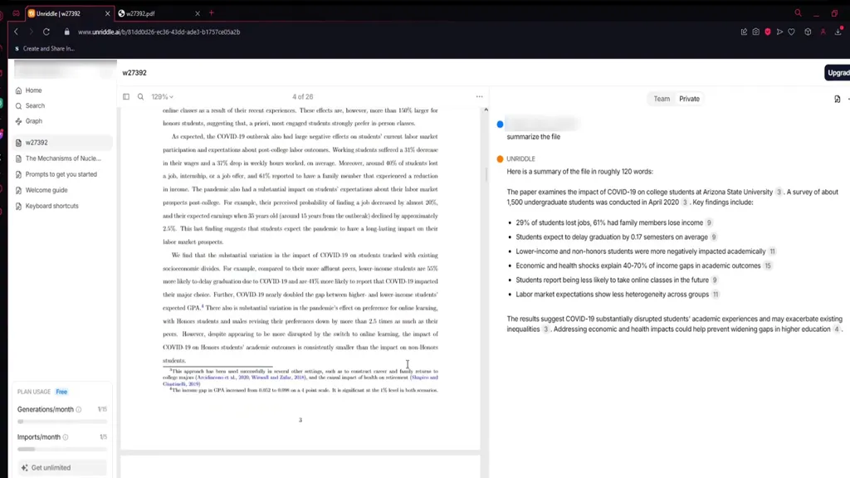This screenshot has height=478, width=850.
Task: Click the browser share/edit page icon
Action: [x=744, y=32]
